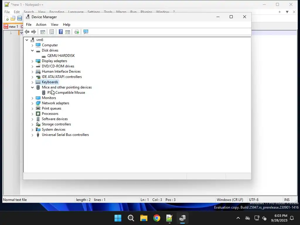Image resolution: width=300 pixels, height=225 pixels.
Task: Expand the Software devices node
Action: (x=32, y=119)
